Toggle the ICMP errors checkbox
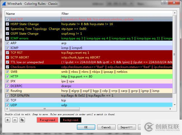Screen dimensions: 182x135 click(x=8, y=38)
